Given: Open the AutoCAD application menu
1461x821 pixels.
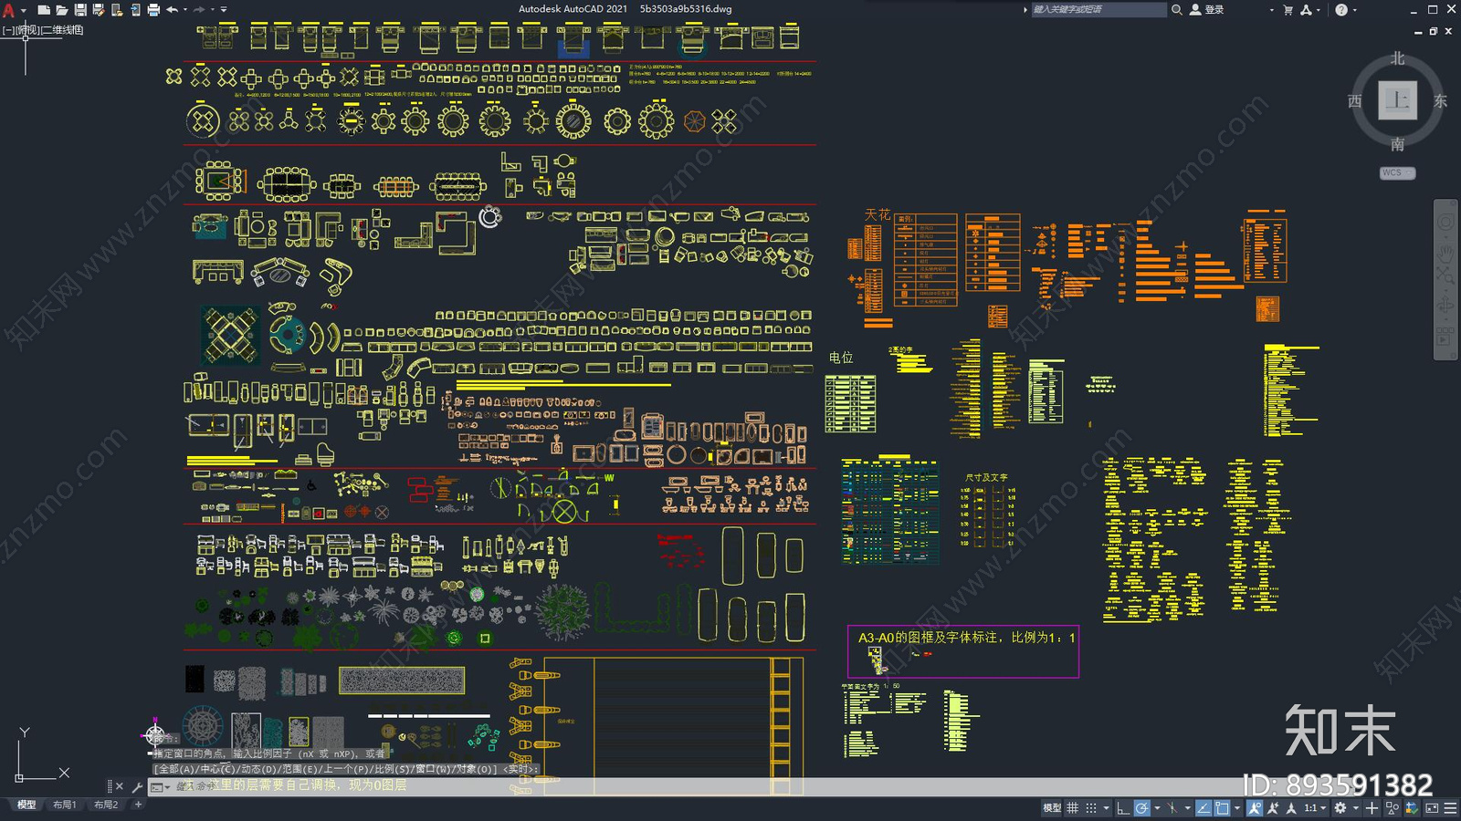Looking at the screenshot, I should [x=9, y=10].
